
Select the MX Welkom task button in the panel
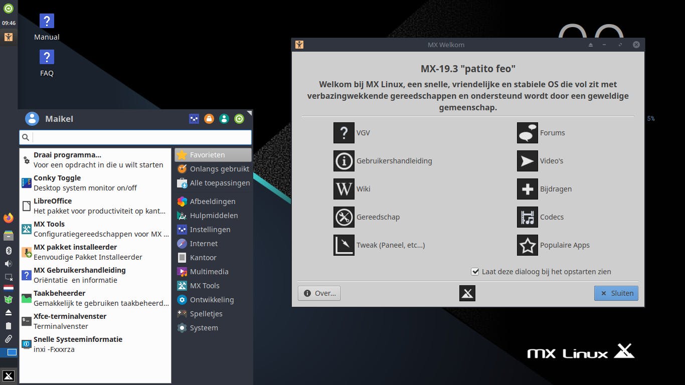9,37
